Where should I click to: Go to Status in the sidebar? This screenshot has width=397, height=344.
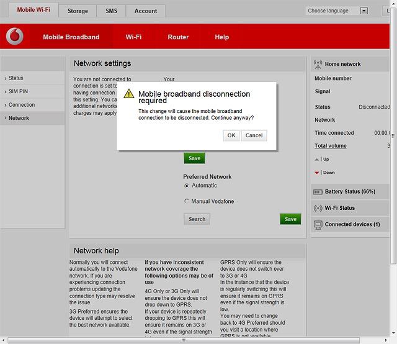point(32,78)
